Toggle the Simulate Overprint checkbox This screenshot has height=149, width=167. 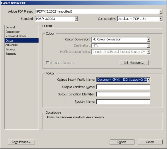point(48,62)
